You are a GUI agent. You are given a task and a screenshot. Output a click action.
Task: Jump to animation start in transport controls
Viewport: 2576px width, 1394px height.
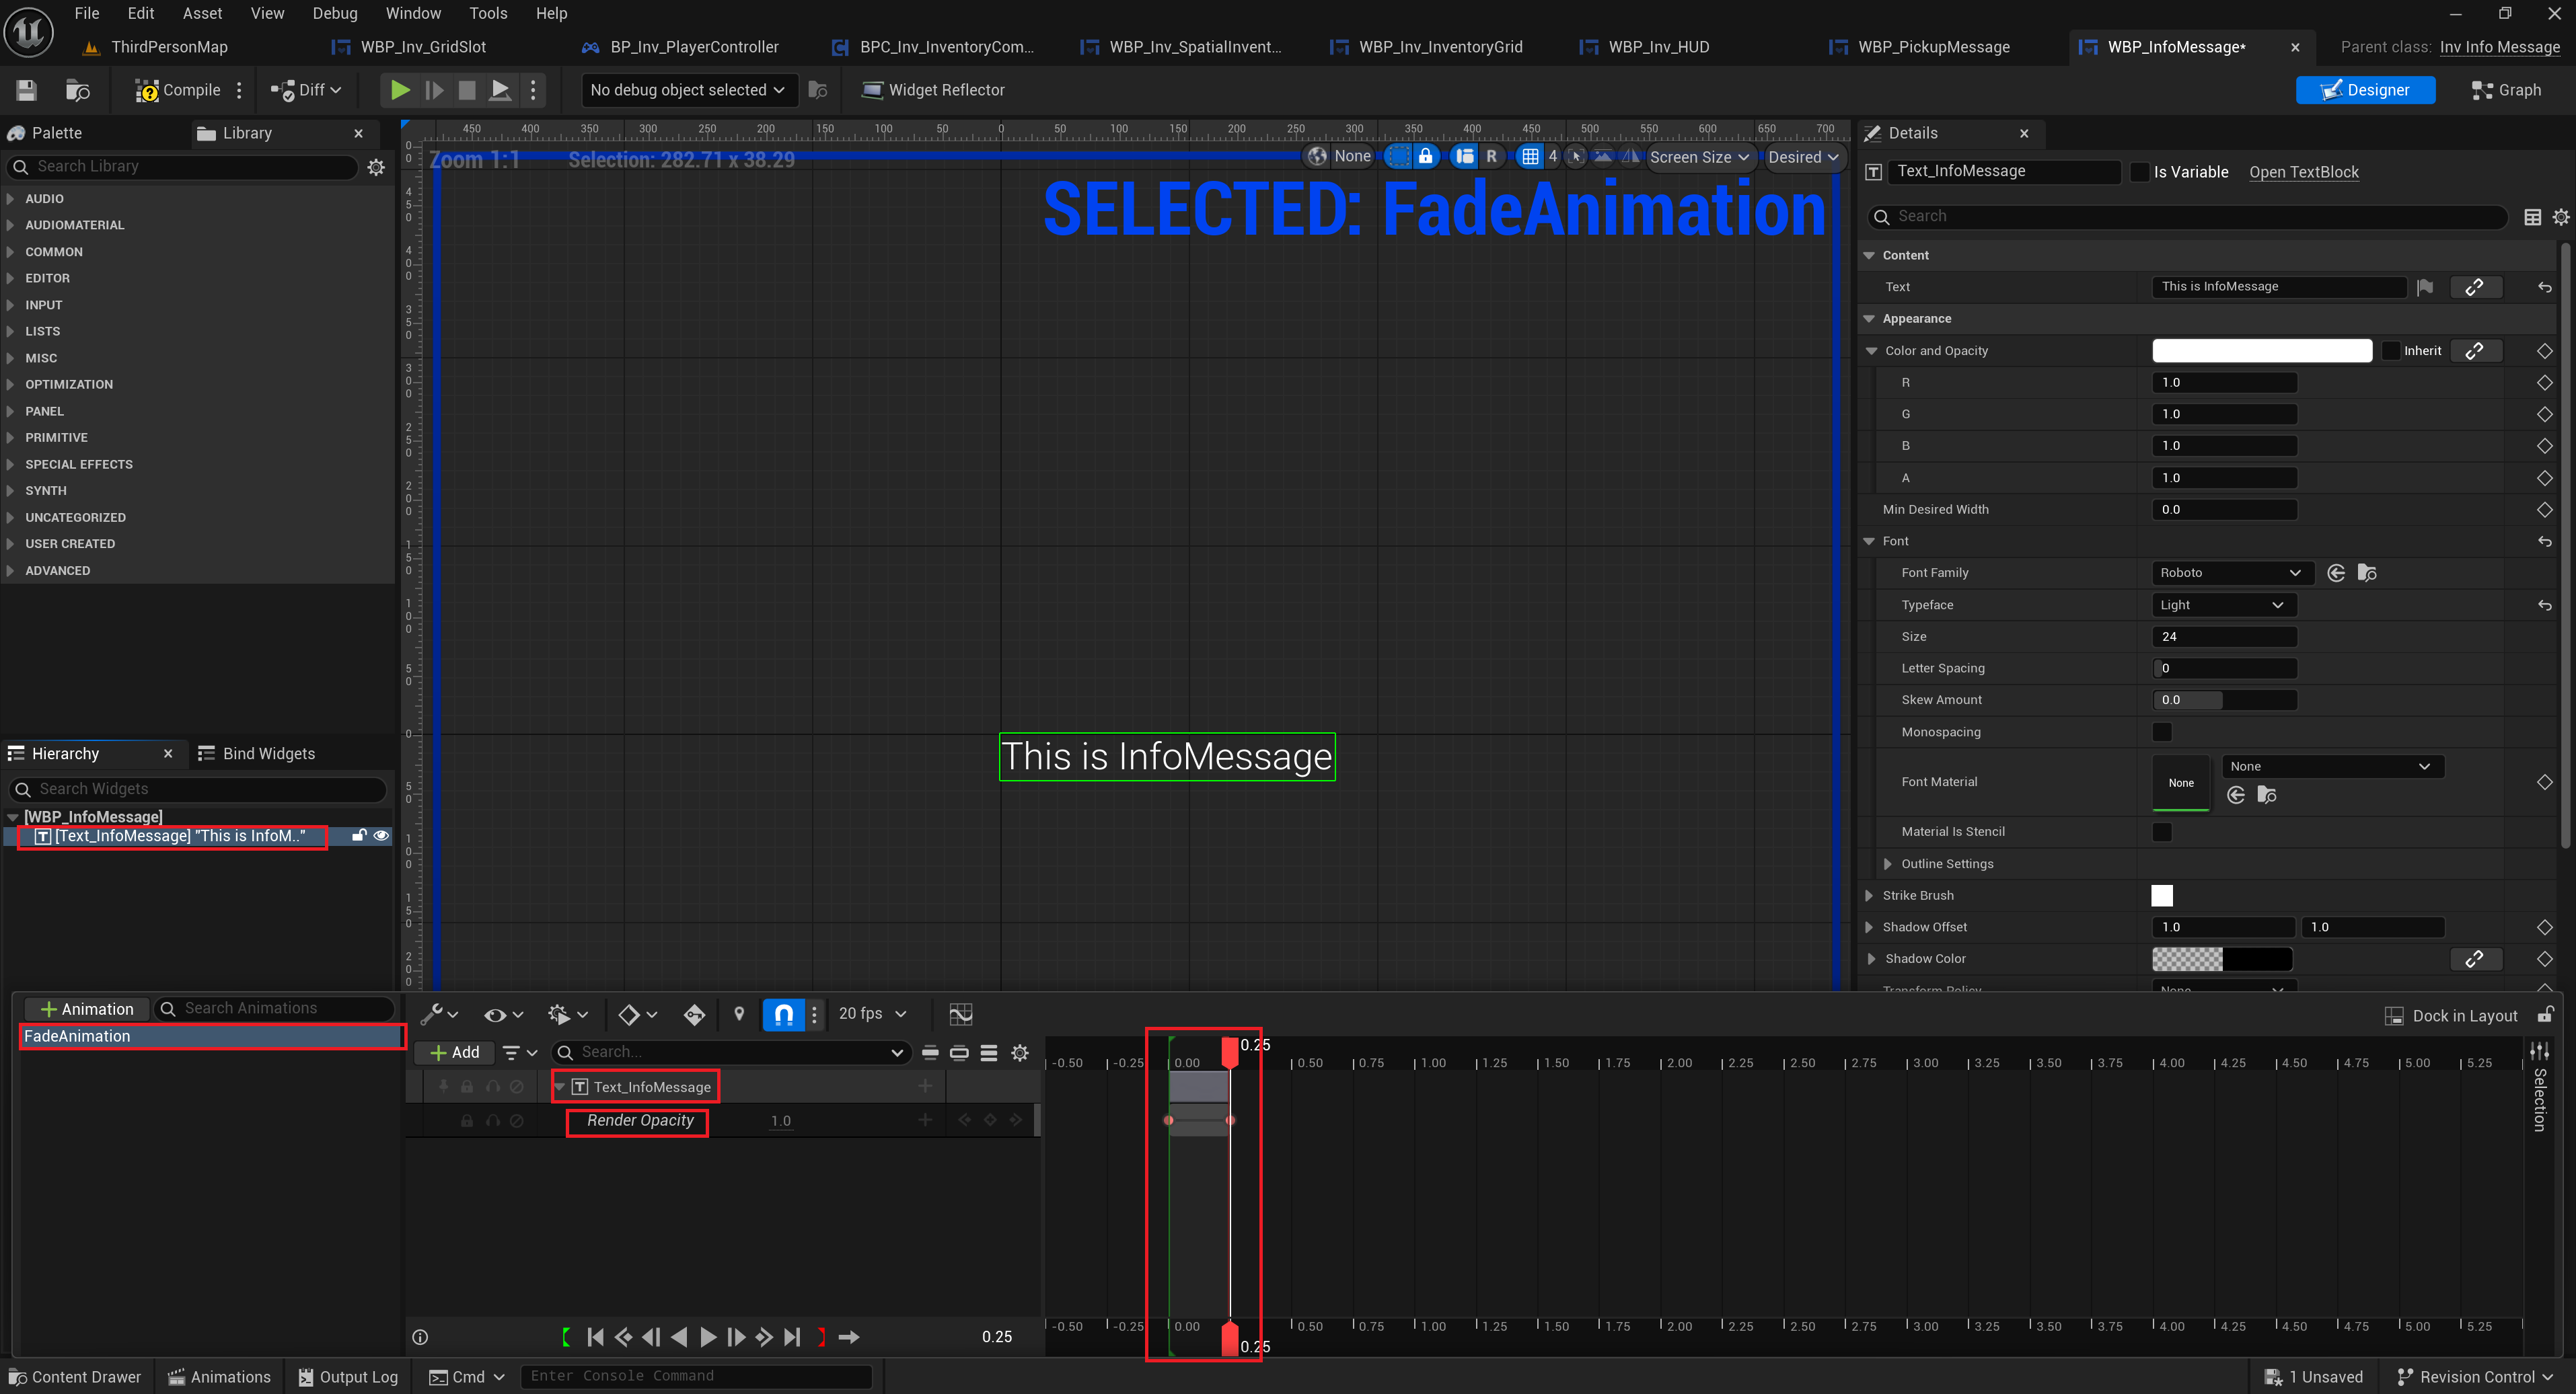point(595,1337)
